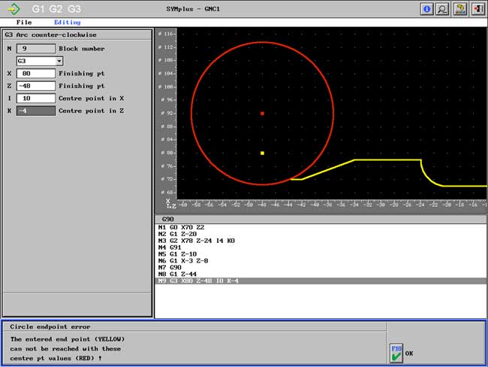This screenshot has width=488, height=367.
Task: Open the File menu
Action: [x=24, y=23]
